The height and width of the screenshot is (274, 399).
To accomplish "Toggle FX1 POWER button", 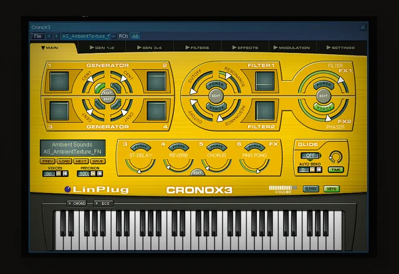I will 324,85.
